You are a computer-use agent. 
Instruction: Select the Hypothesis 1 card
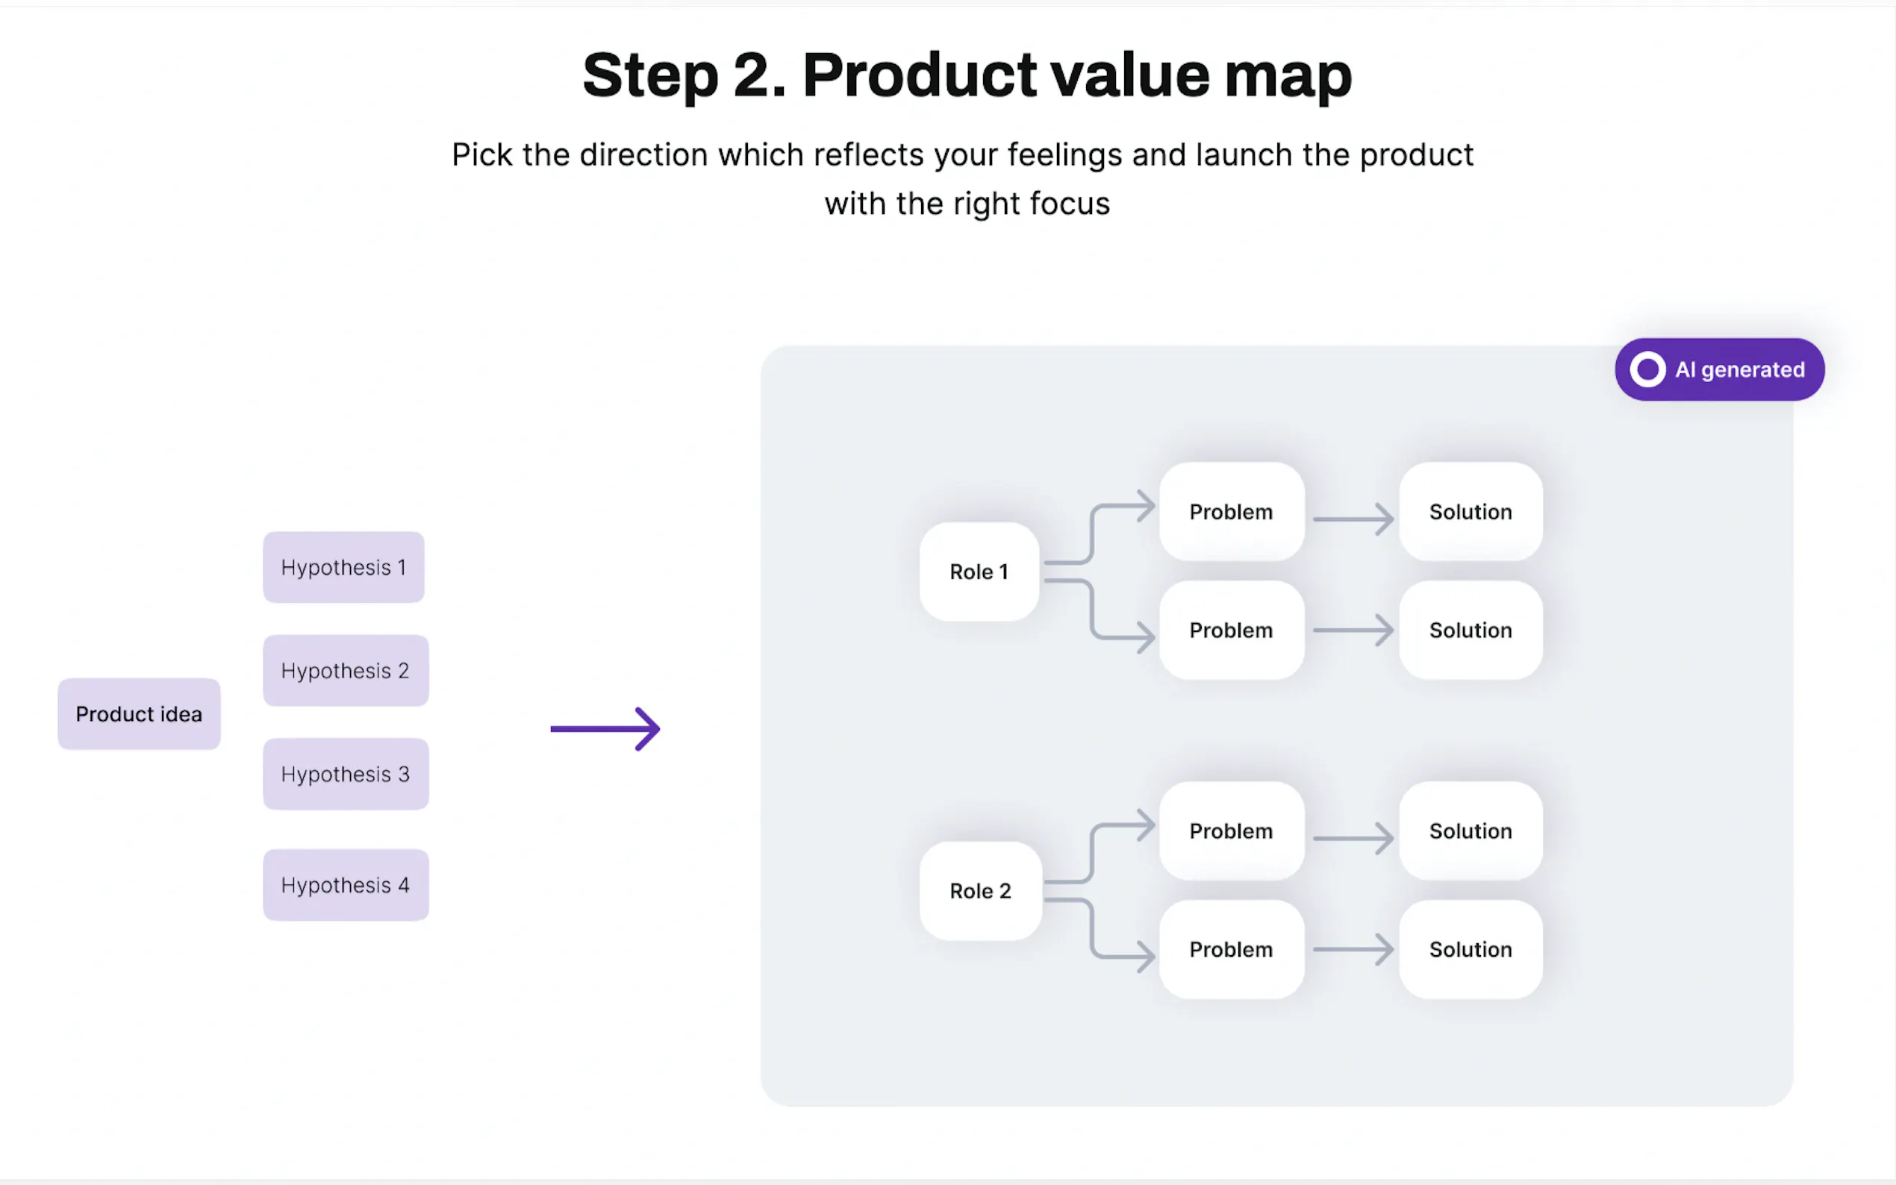(343, 567)
